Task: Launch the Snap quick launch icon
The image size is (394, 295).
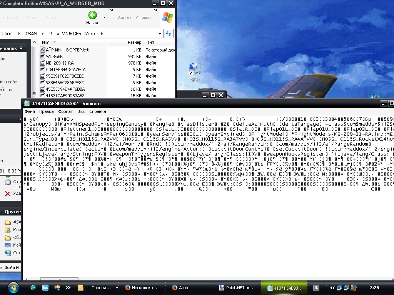Action: point(45,288)
